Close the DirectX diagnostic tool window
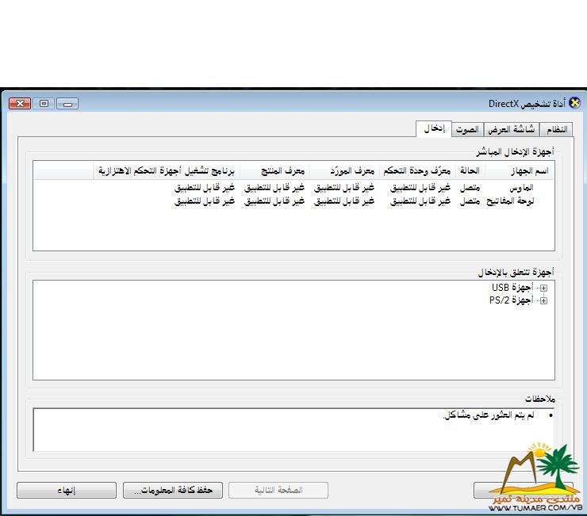Image resolution: width=587 pixels, height=516 pixels. tap(20, 104)
